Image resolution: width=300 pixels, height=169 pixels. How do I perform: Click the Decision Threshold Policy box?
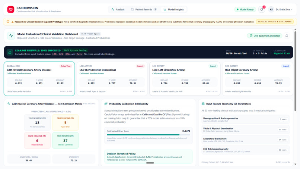tap(149, 157)
